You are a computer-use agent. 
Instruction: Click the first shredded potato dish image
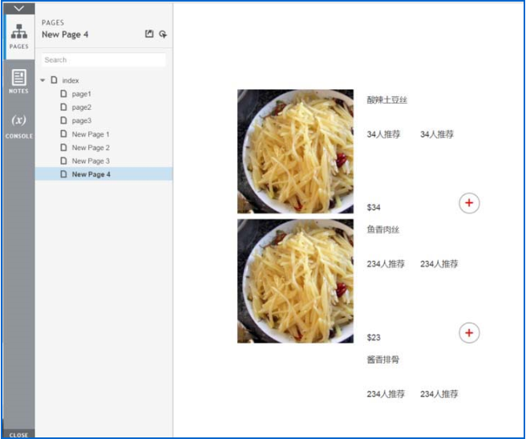tap(295, 151)
